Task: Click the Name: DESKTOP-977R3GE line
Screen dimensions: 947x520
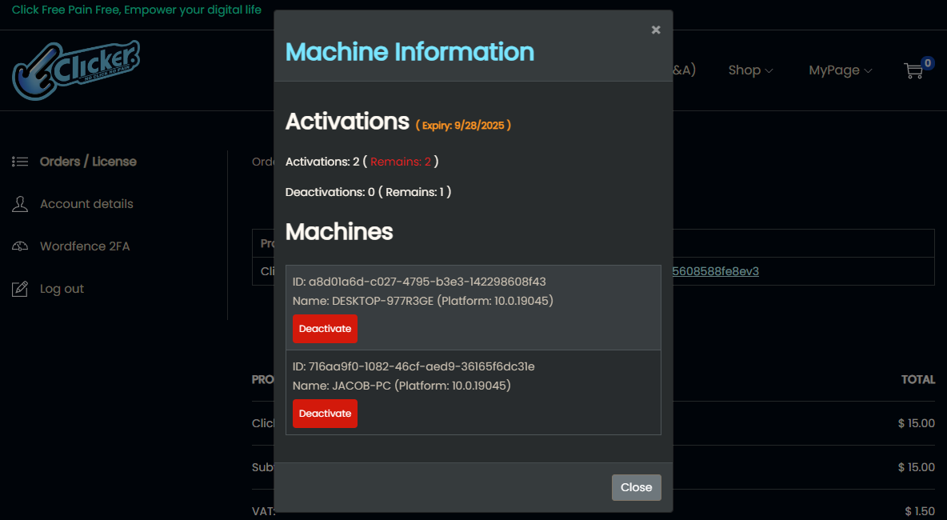Action: pos(423,301)
